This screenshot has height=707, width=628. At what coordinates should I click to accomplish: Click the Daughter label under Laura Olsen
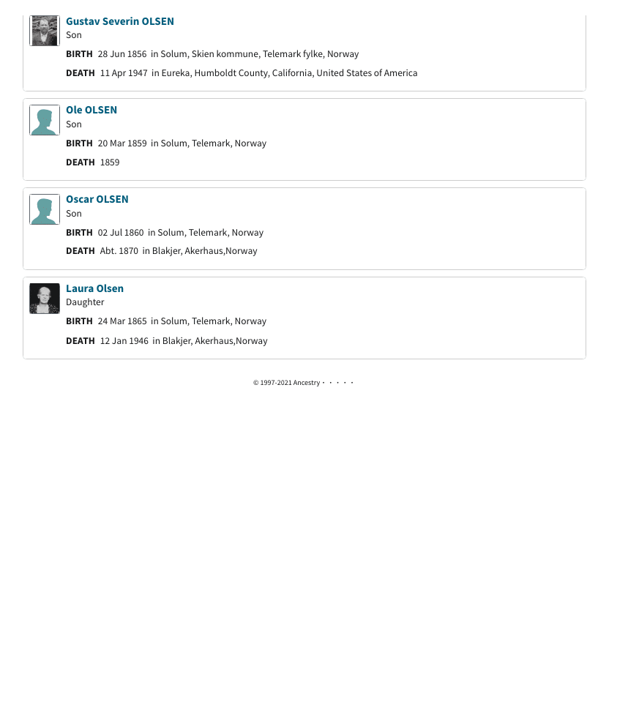pyautogui.click(x=85, y=302)
